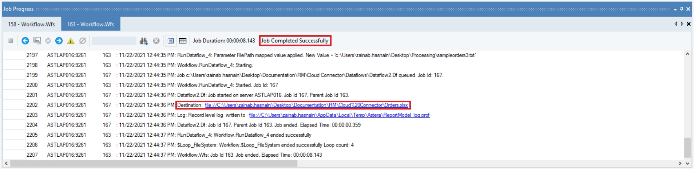Click the binoculars find icon
This screenshot has height=169, width=694.
(144, 41)
